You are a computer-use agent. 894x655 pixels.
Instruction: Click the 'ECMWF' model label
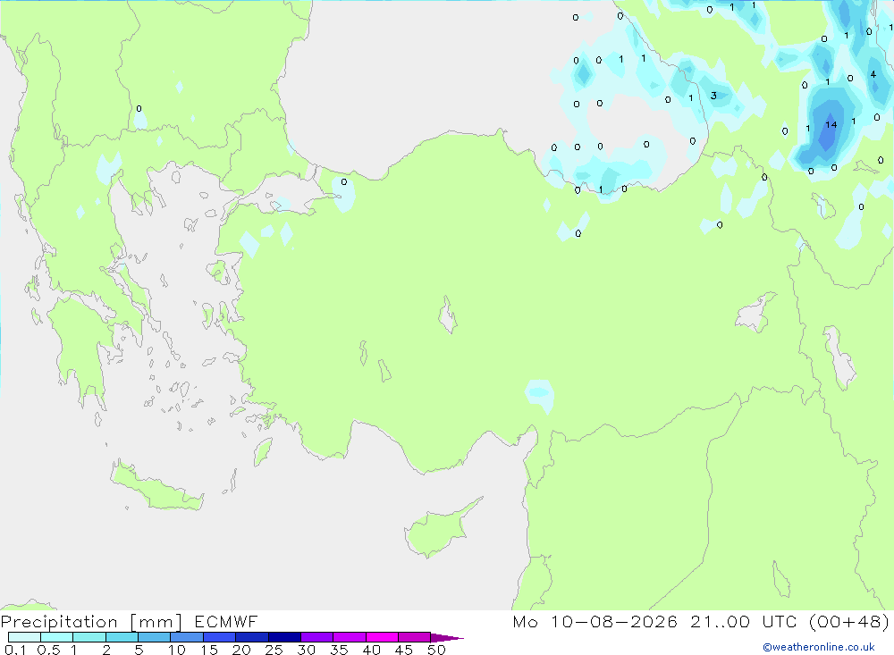coord(226,621)
